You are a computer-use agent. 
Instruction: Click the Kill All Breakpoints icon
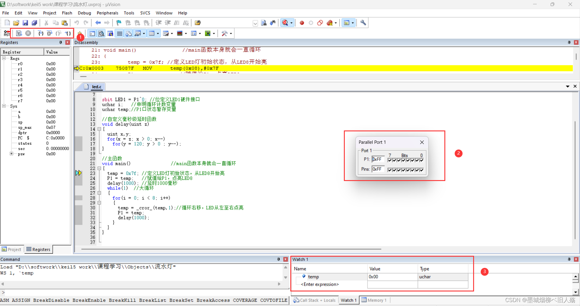tap(330, 23)
